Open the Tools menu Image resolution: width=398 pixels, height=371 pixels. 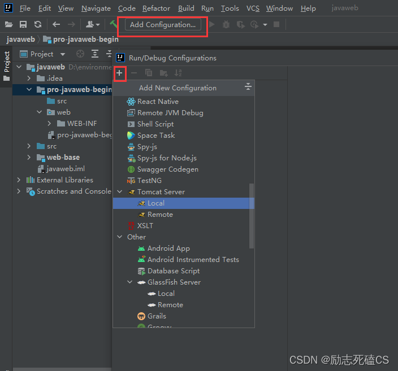[230, 8]
